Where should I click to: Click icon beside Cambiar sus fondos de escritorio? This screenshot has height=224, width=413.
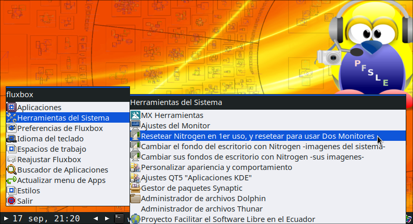point(135,157)
